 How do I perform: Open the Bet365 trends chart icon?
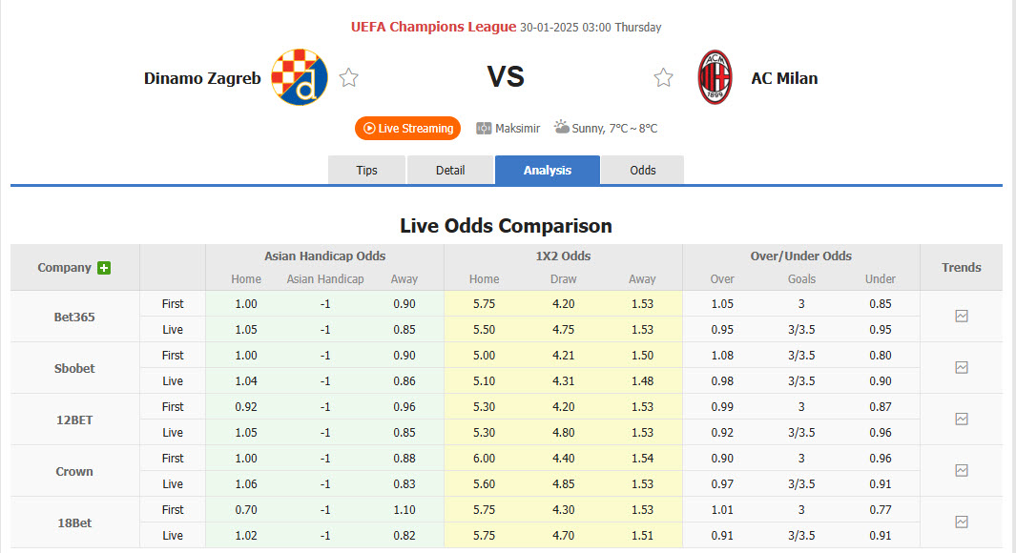tap(962, 316)
